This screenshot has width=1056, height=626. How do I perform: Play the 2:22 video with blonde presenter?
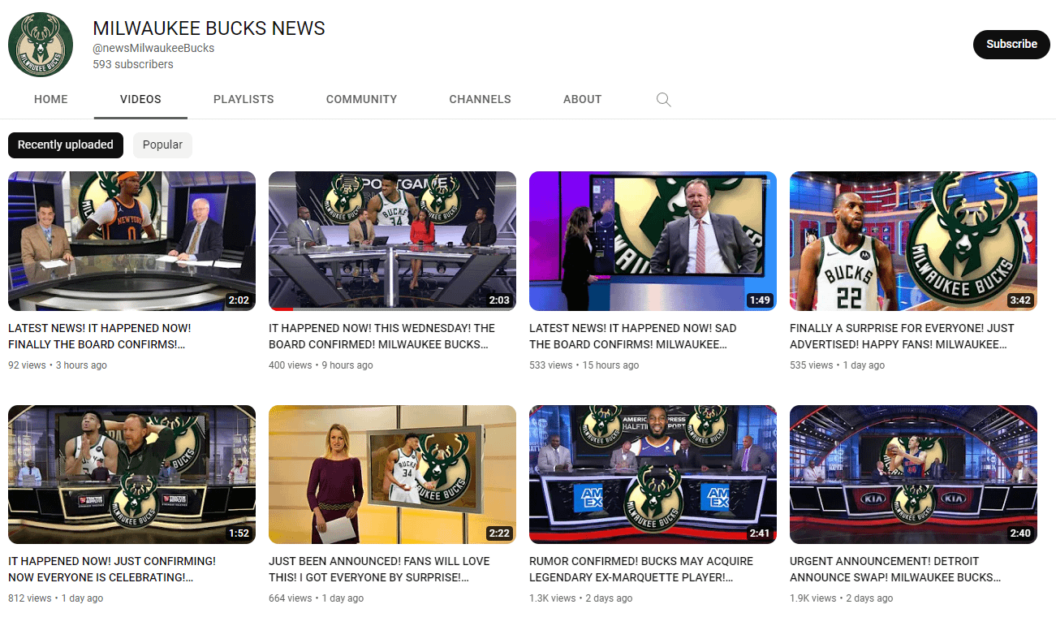click(392, 474)
